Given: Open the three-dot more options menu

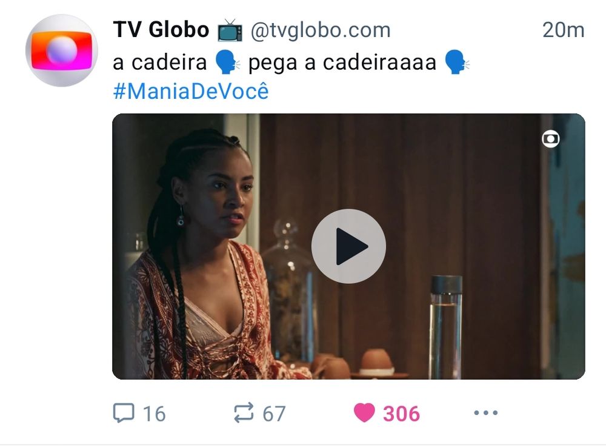Looking at the screenshot, I should click(486, 412).
